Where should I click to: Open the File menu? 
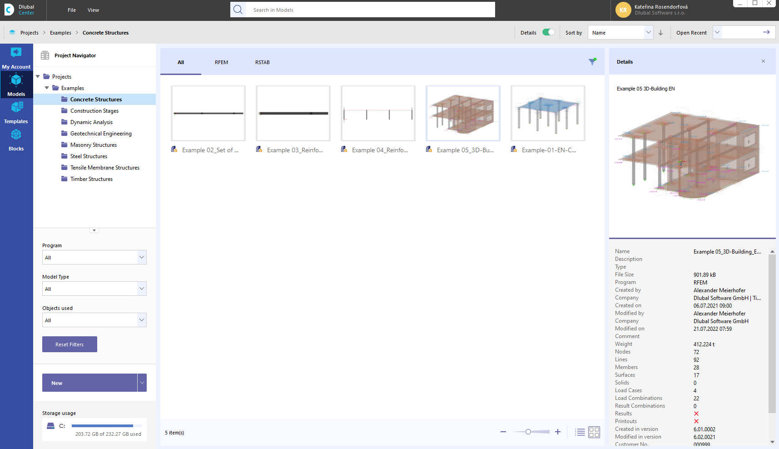[72, 10]
